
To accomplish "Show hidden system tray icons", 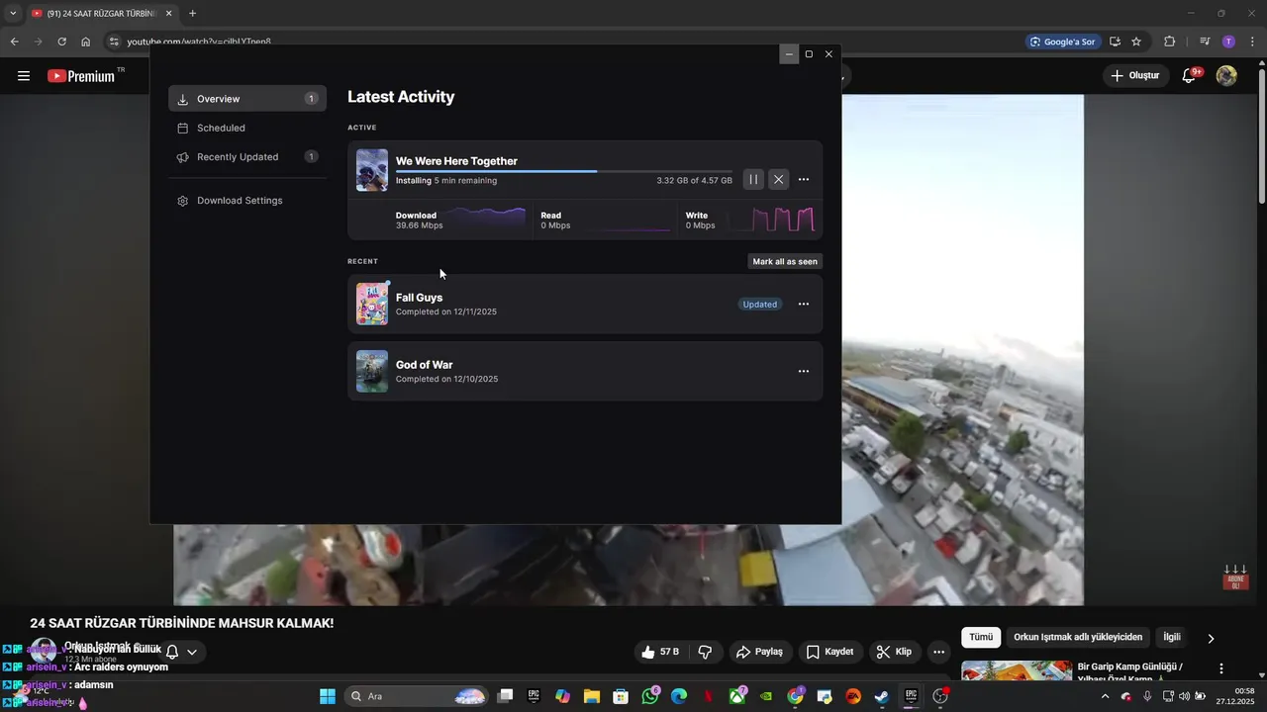I will pos(1105,696).
